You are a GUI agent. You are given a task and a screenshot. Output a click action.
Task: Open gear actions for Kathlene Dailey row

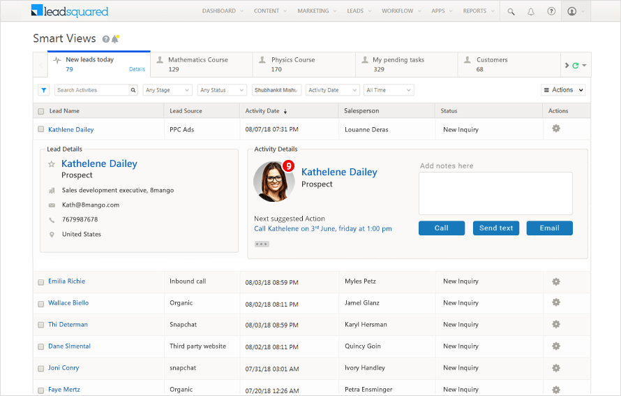click(556, 129)
